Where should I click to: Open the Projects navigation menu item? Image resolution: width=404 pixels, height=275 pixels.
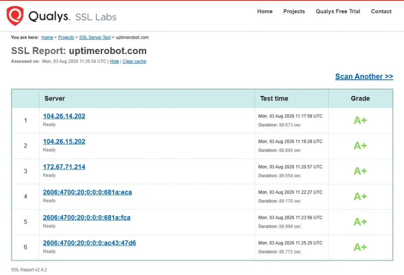(x=294, y=11)
